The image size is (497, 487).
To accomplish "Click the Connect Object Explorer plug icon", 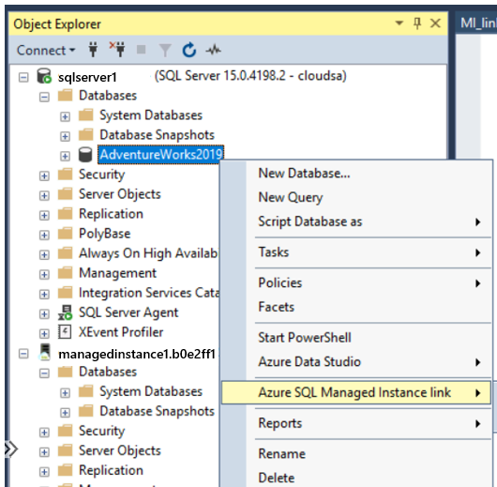I will coord(93,50).
